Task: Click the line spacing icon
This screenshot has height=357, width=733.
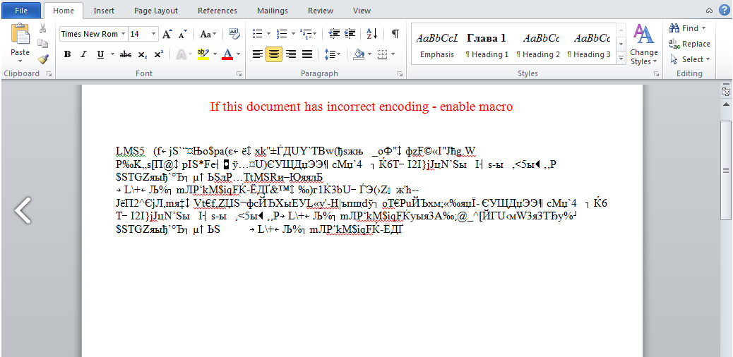Action: tap(329, 54)
